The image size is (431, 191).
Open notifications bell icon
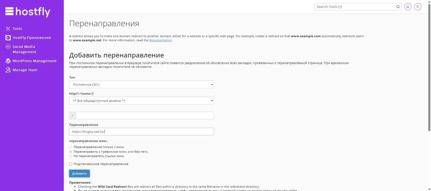(x=408, y=7)
